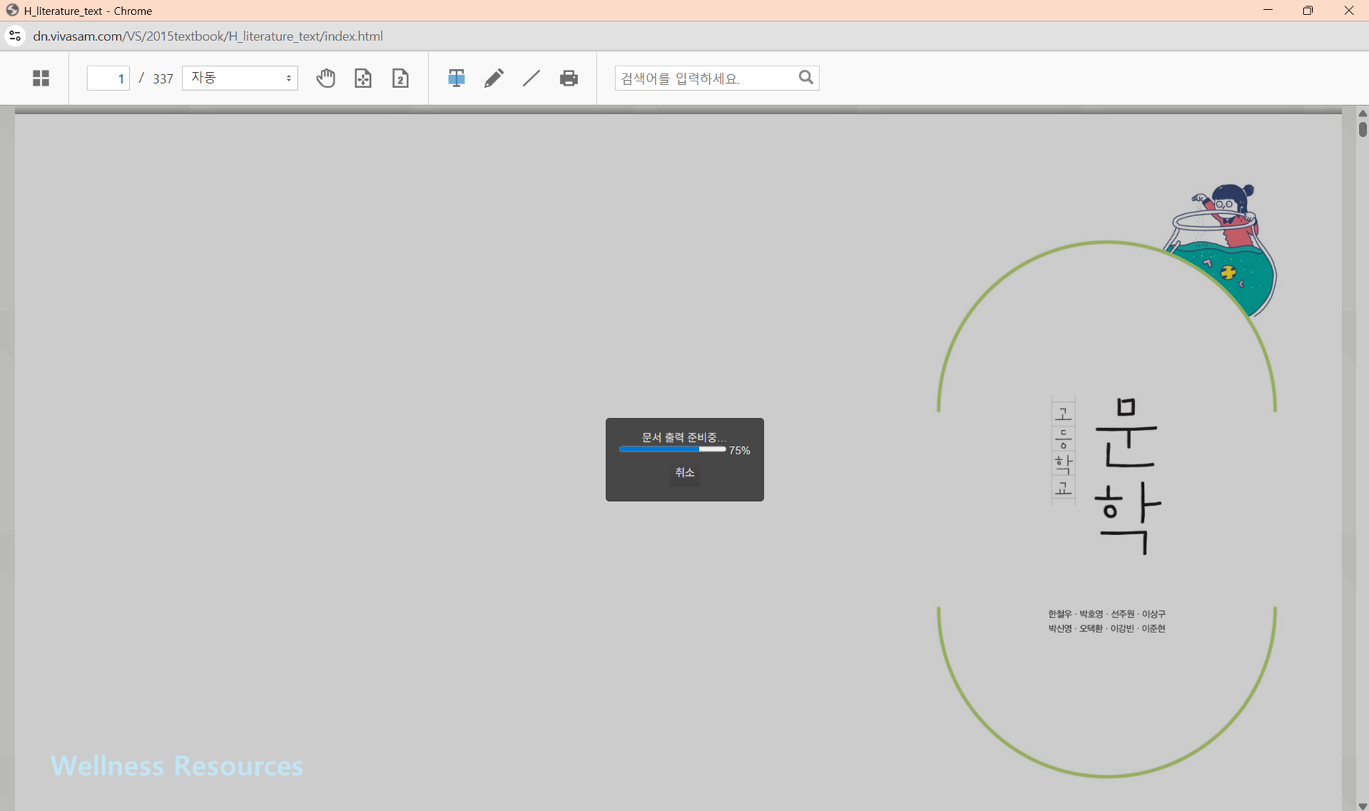Image resolution: width=1369 pixels, height=811 pixels.
Task: Open the 자동 zoom level dropdown
Action: coord(240,78)
